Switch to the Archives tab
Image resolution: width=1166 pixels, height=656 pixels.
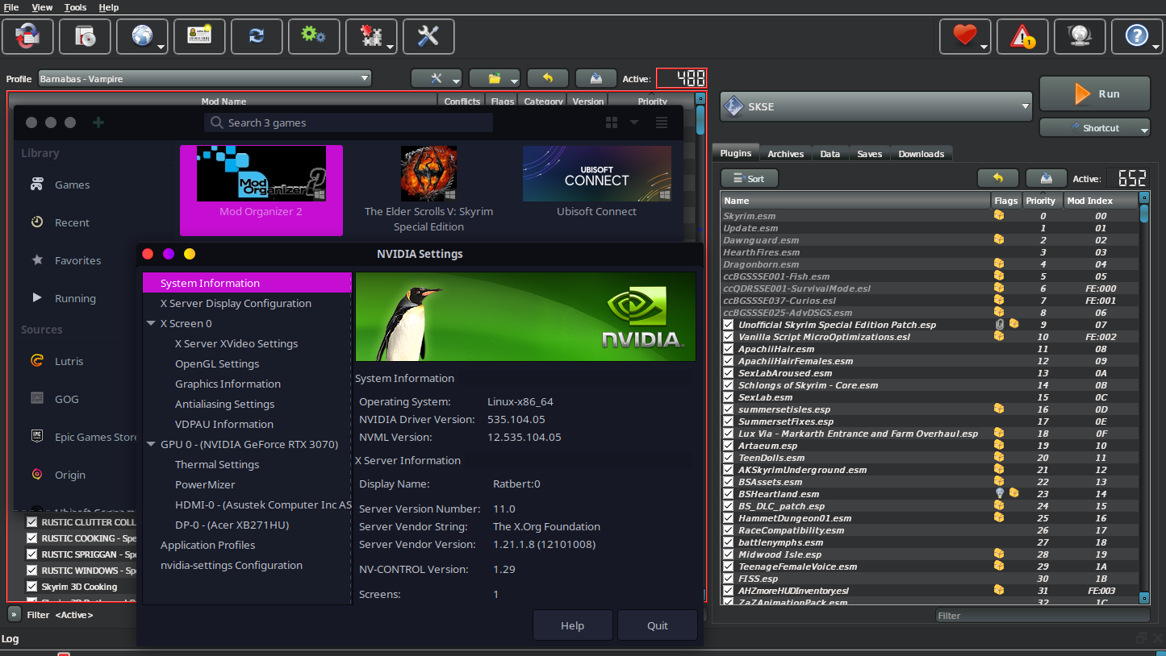785,154
